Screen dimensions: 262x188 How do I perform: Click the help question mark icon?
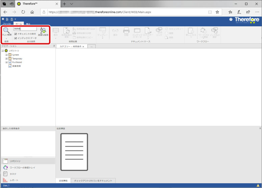pos(231,20)
